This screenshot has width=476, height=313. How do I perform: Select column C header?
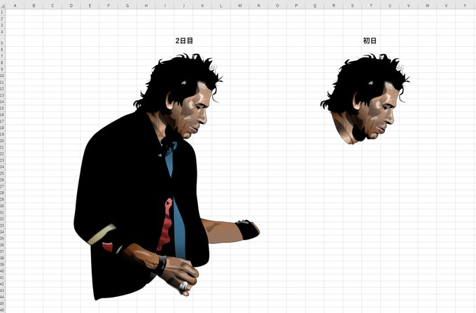pyautogui.click(x=52, y=6)
